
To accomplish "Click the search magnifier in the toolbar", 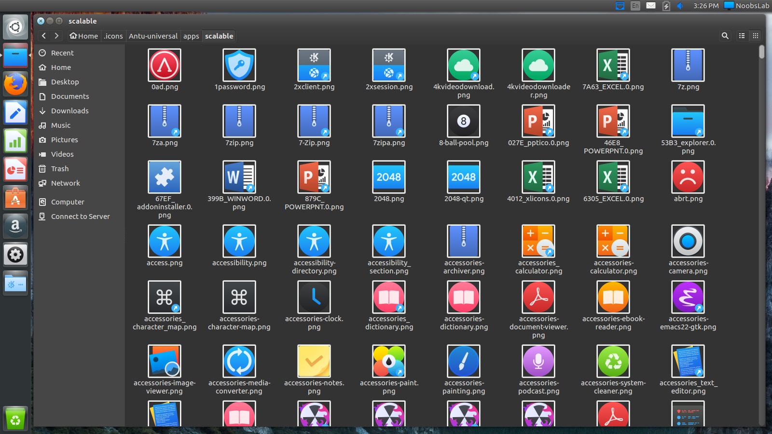I will [x=725, y=36].
